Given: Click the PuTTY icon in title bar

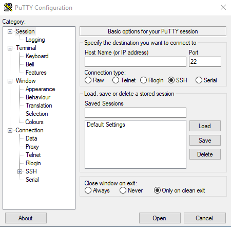Looking at the screenshot, I should coord(8,7).
